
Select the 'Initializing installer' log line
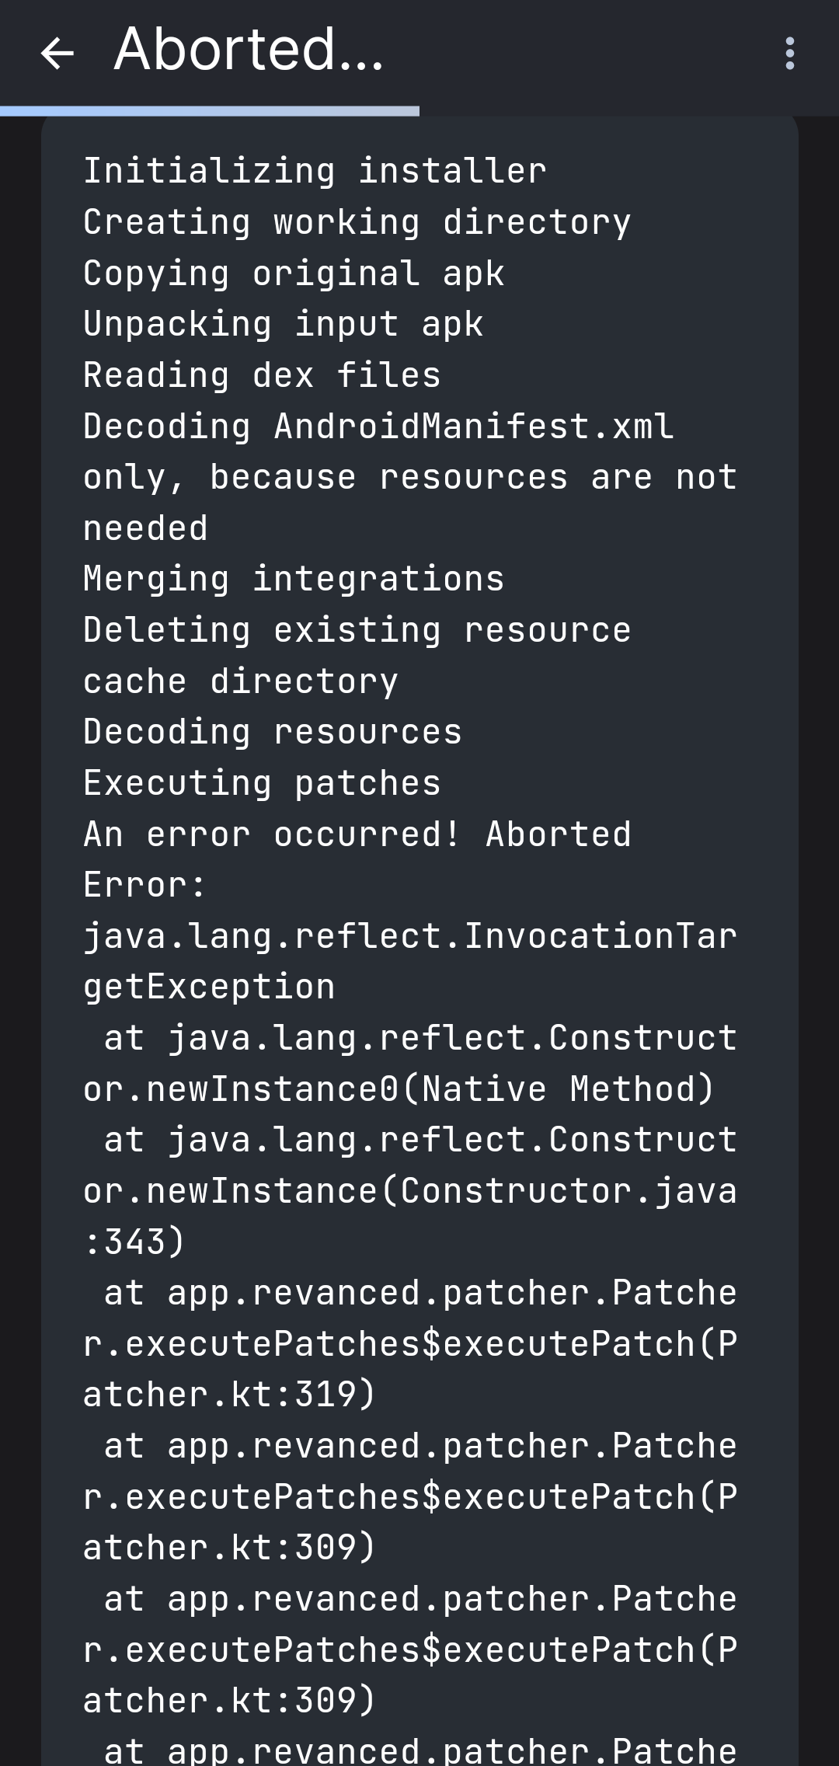coord(314,170)
